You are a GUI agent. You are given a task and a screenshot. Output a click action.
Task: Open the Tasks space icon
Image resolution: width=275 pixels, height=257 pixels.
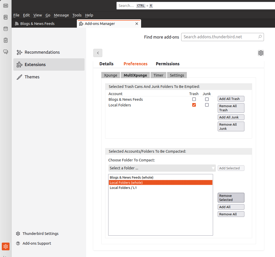point(6,40)
